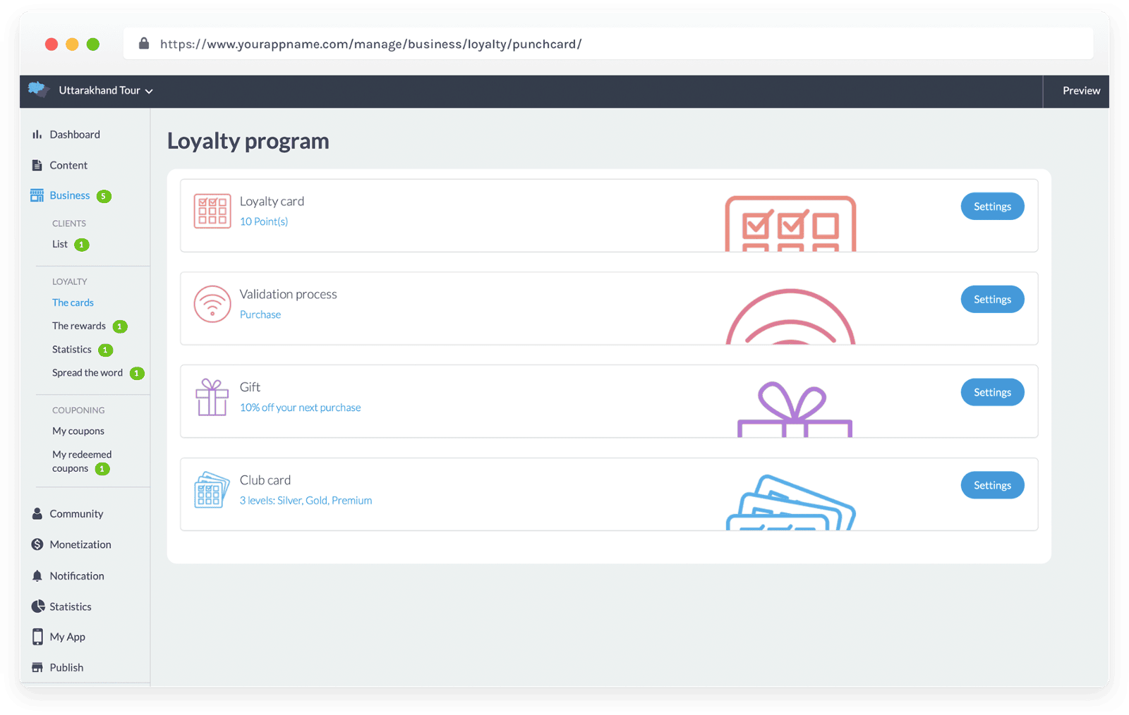Screen dimensions: 1129x715
Task: Click the Content document icon
Action: pyautogui.click(x=37, y=165)
